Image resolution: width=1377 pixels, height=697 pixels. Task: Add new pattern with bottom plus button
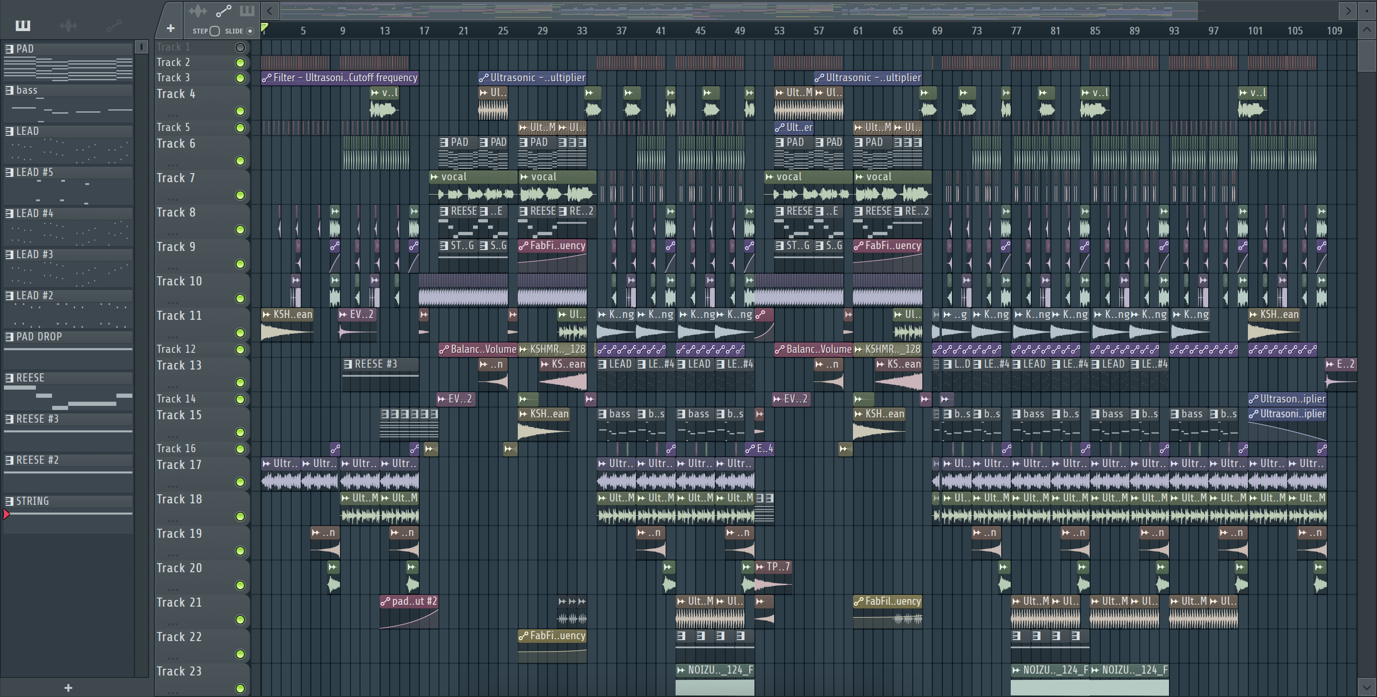[x=68, y=688]
